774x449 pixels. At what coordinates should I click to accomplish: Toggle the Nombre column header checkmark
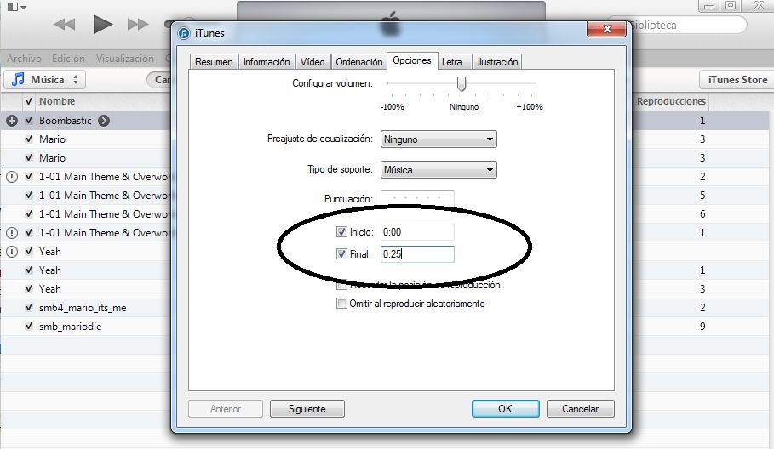tap(29, 101)
